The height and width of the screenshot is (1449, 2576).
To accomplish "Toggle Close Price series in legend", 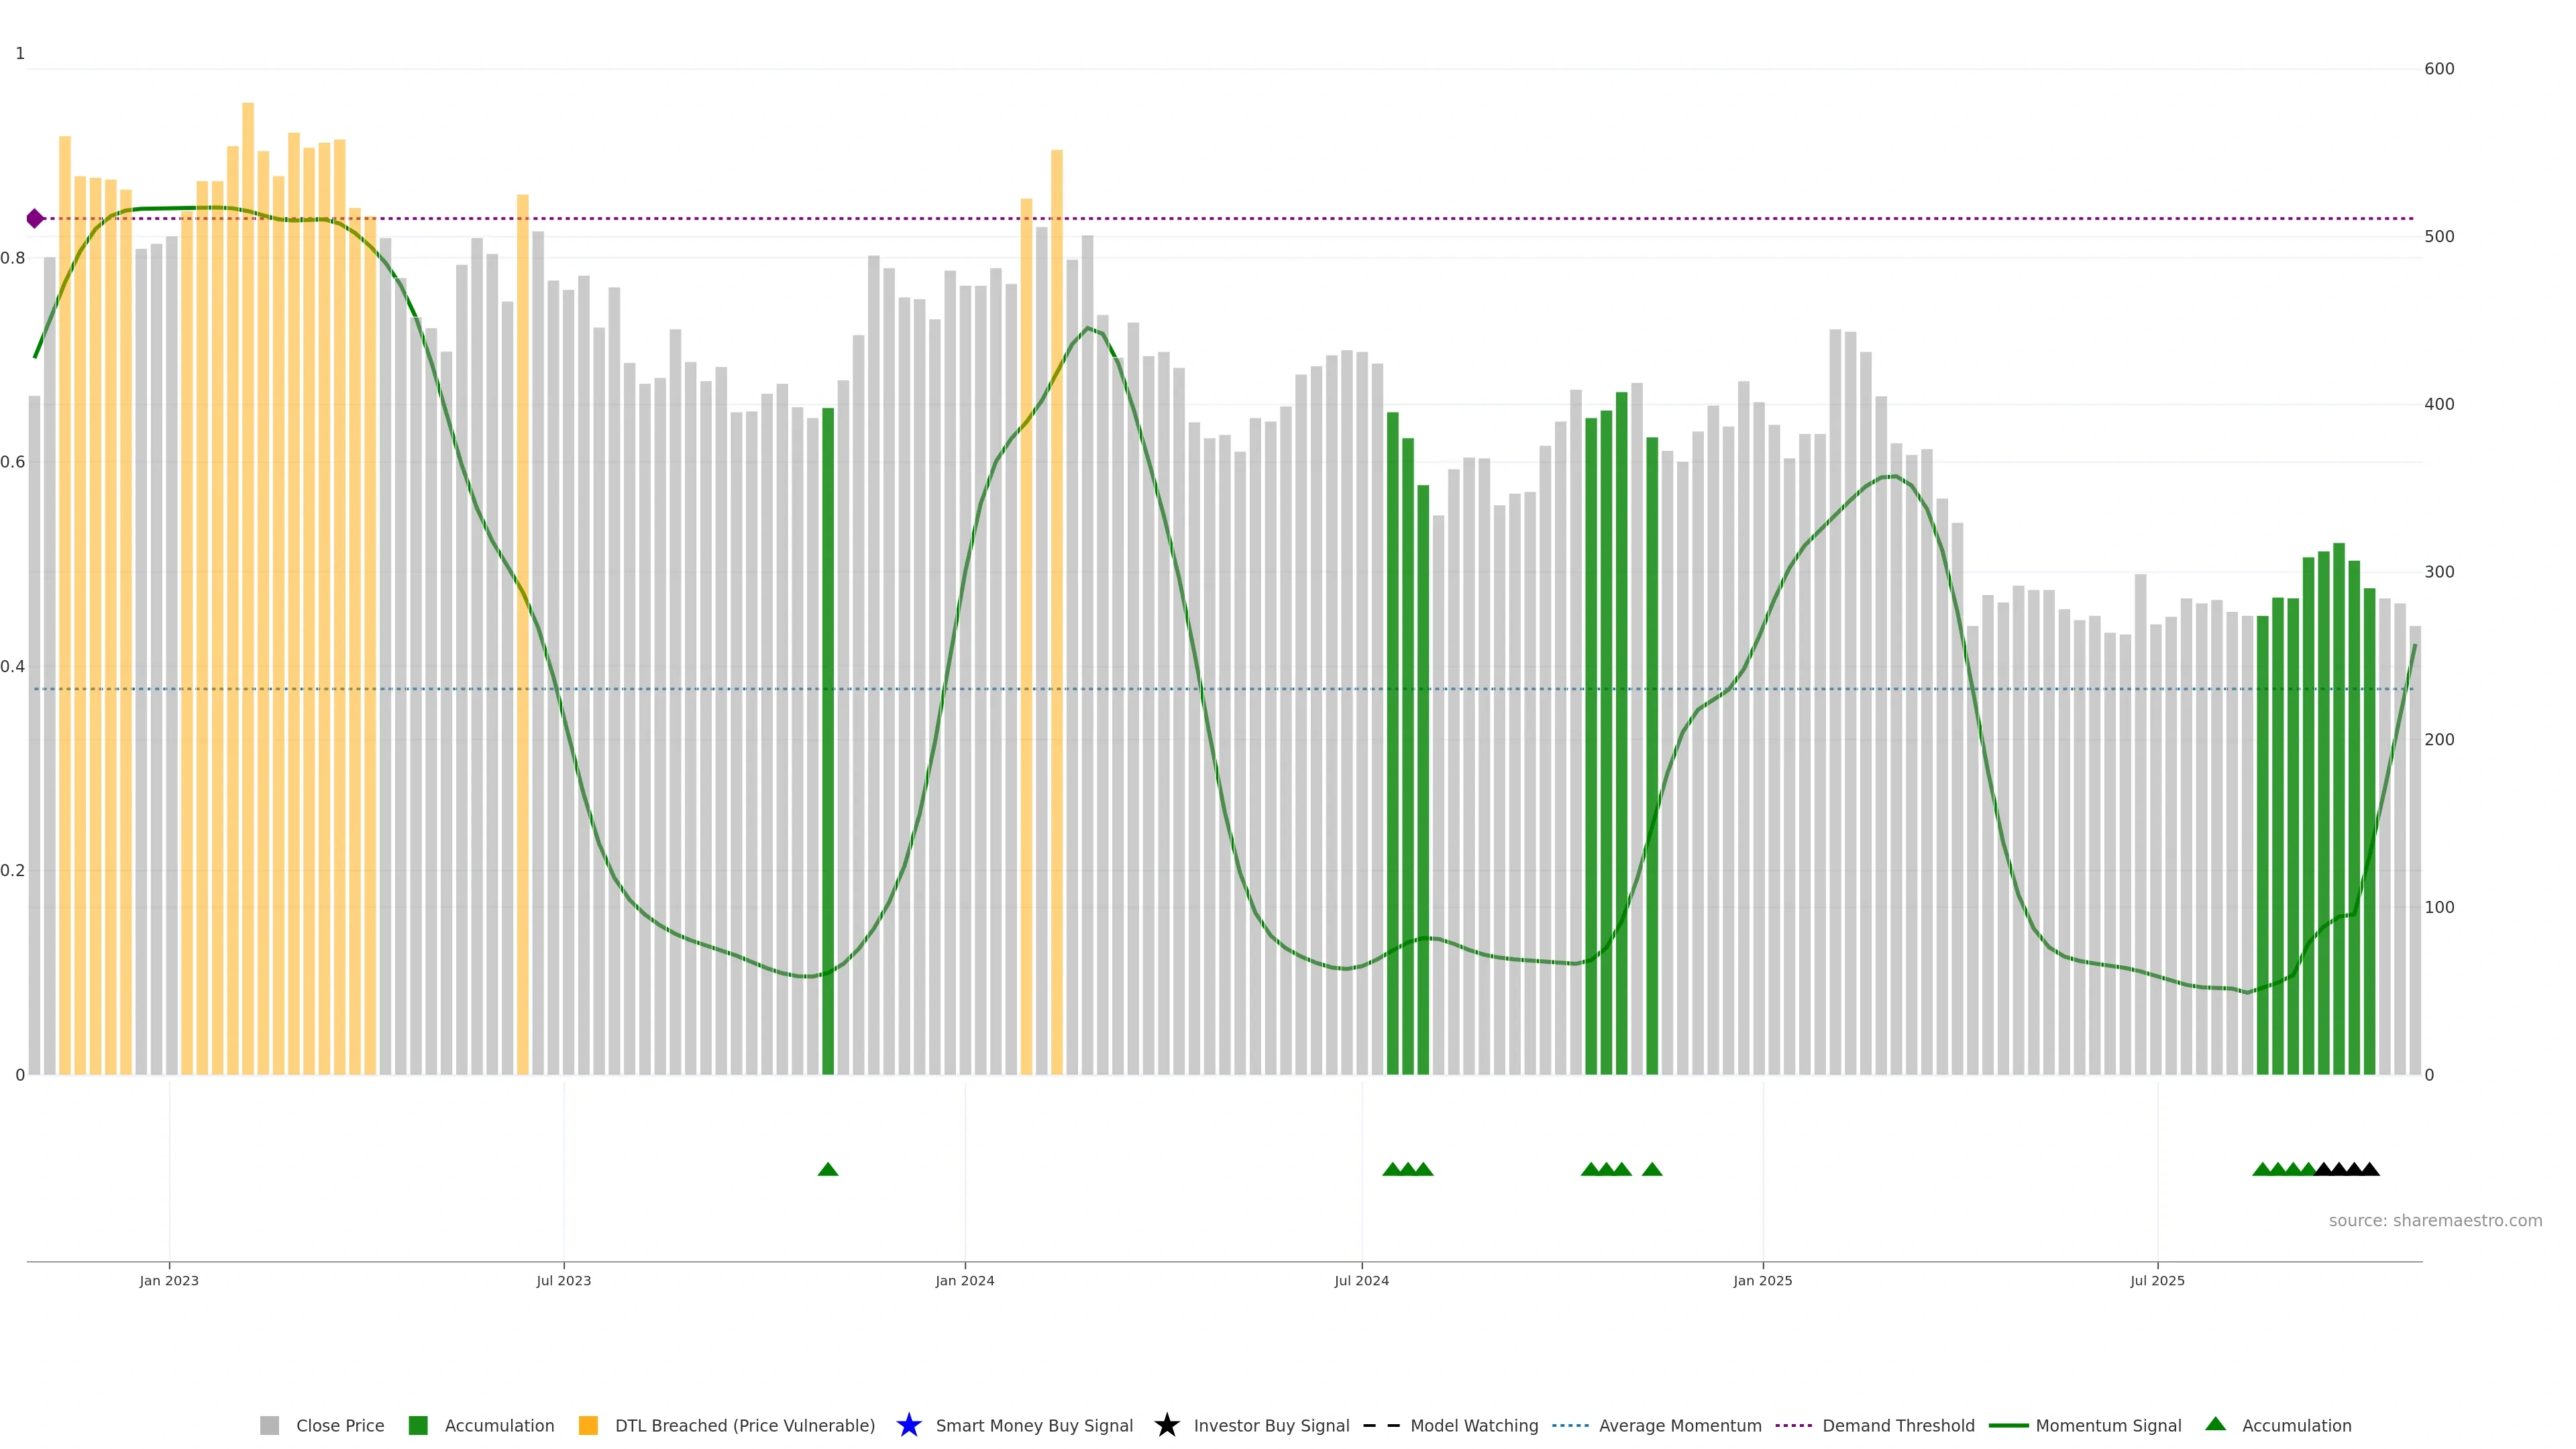I will [x=339, y=1426].
